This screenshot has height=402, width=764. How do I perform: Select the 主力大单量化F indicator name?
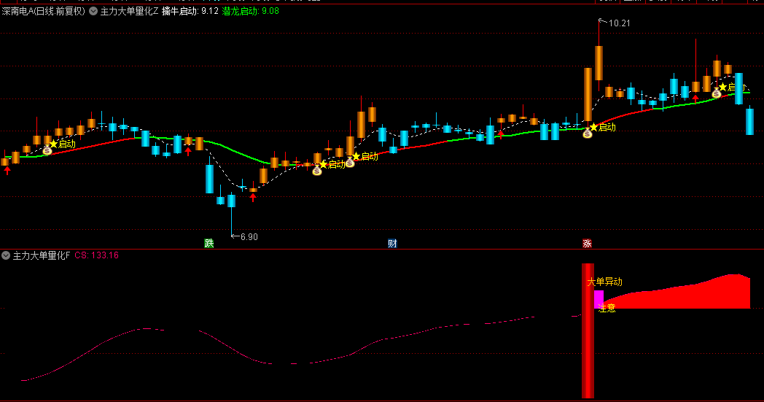pyautogui.click(x=42, y=255)
